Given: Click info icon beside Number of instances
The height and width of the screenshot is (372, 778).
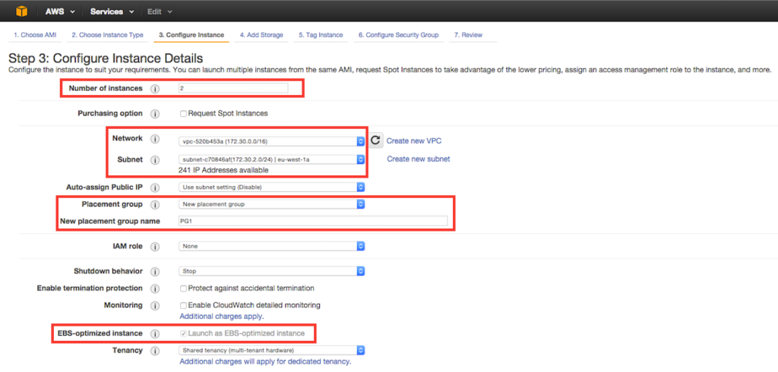Looking at the screenshot, I should coord(155,89).
